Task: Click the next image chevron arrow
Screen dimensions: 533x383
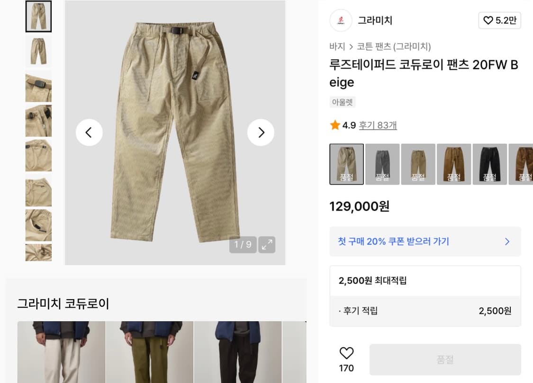Action: pyautogui.click(x=260, y=133)
